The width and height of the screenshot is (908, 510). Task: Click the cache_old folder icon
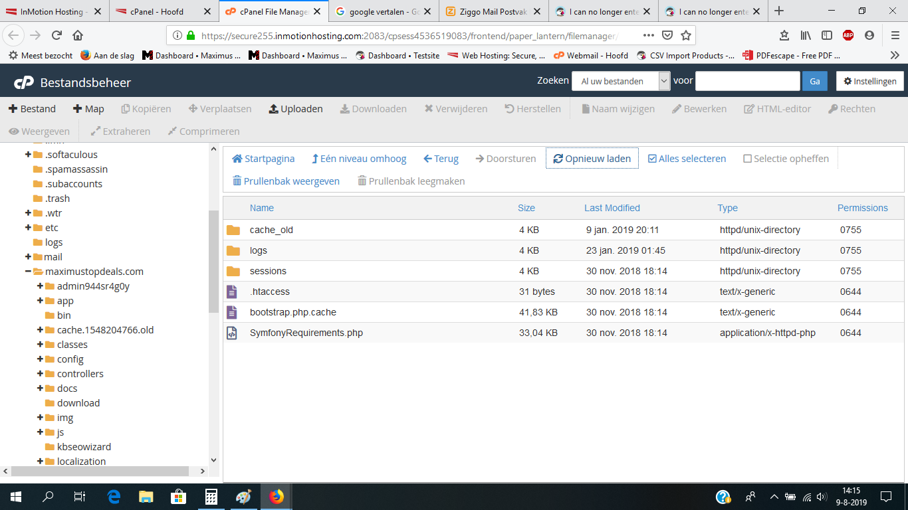click(x=233, y=230)
